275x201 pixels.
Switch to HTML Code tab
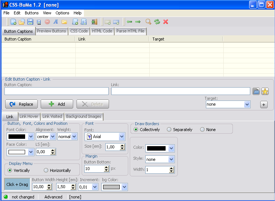tap(102, 31)
